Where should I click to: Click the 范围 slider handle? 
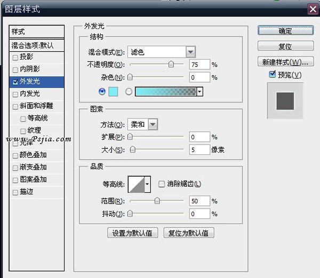tap(157, 201)
